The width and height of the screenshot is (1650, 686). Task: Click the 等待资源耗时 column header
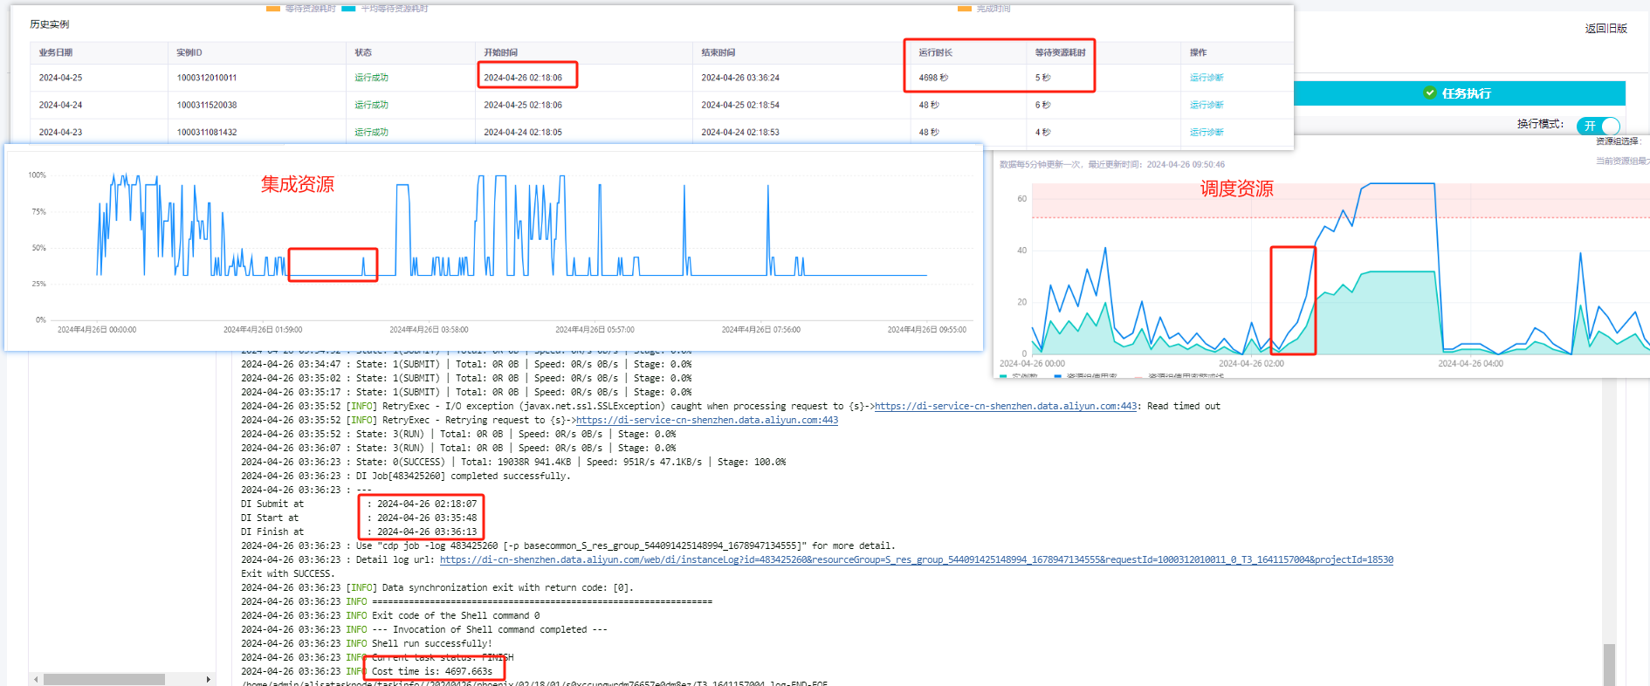pos(1061,52)
